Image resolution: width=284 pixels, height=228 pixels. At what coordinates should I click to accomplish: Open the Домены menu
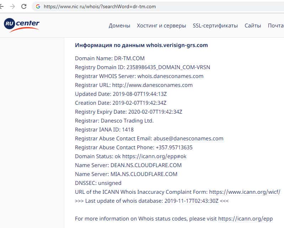click(x=119, y=26)
